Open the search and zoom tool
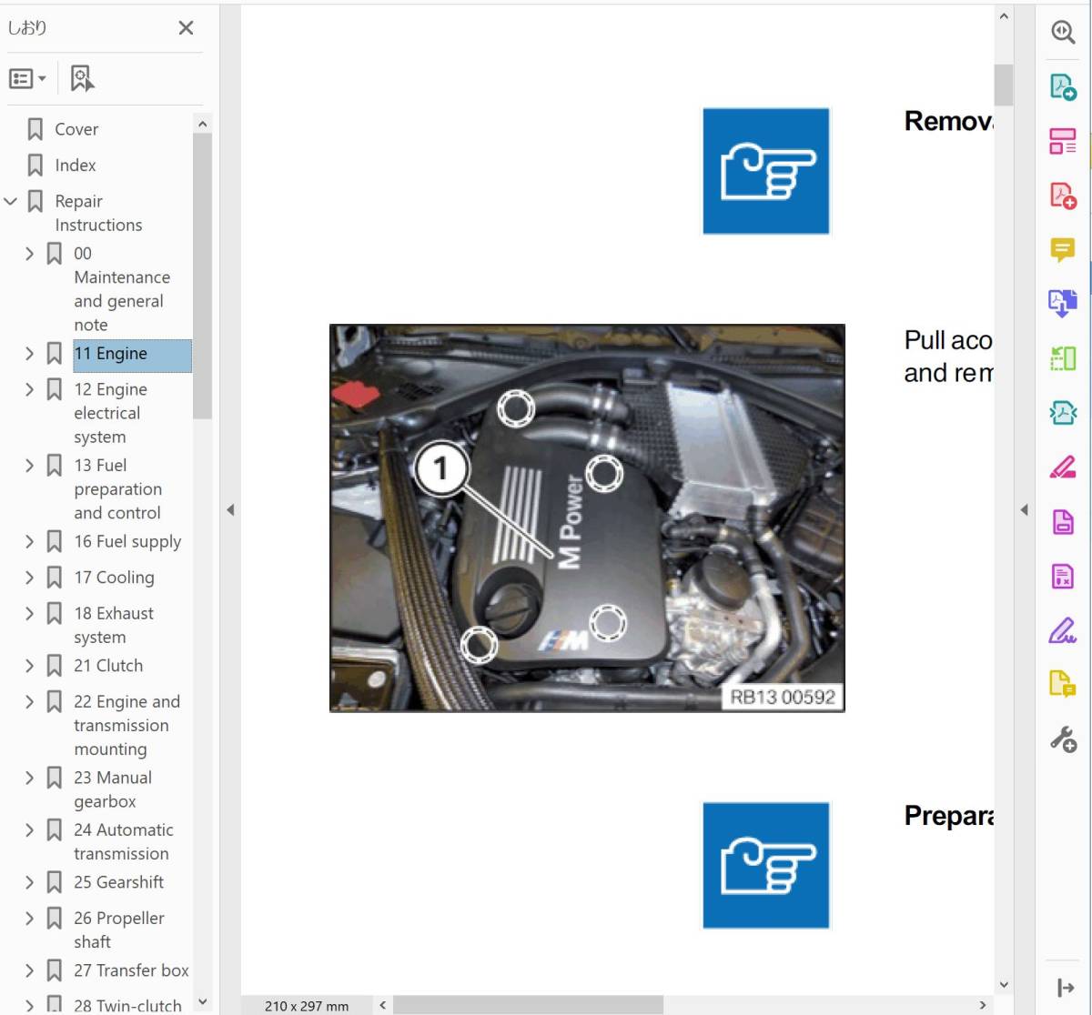 tap(1063, 32)
